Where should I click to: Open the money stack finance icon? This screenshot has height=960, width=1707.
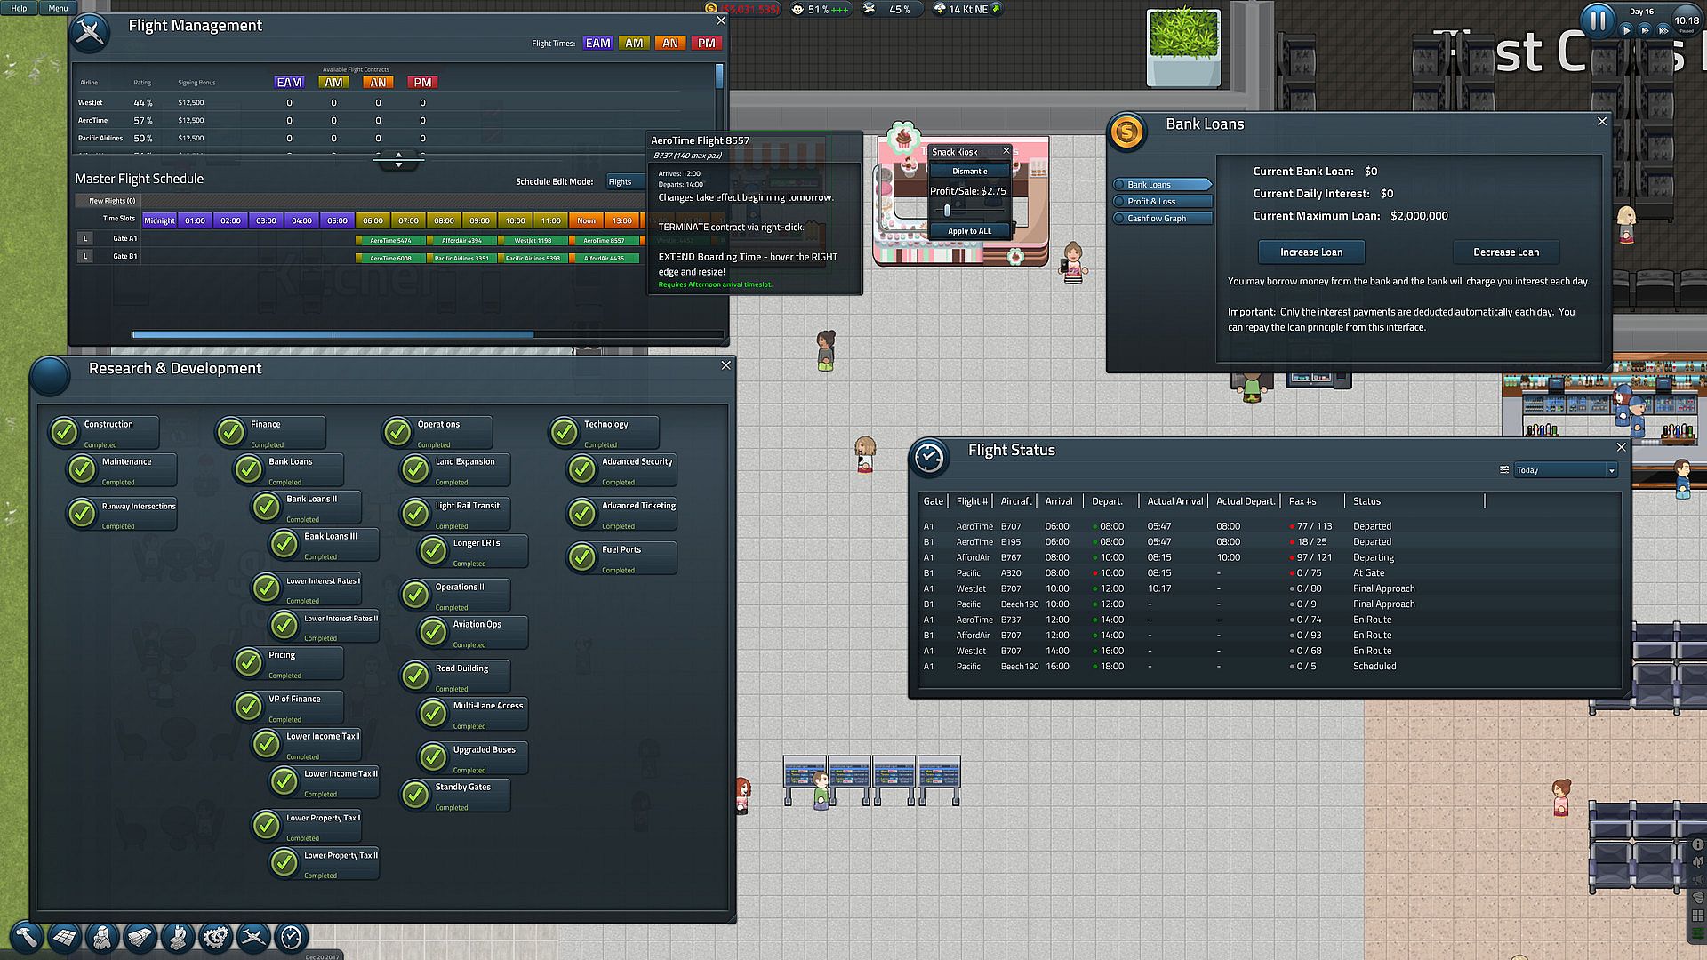coord(140,936)
